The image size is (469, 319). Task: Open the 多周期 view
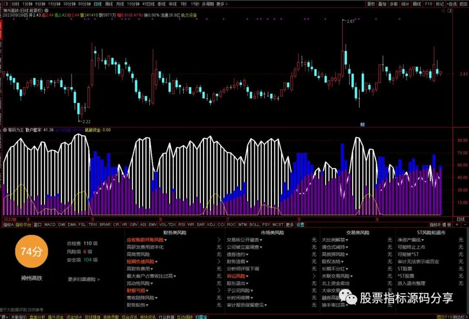(x=208, y=4)
